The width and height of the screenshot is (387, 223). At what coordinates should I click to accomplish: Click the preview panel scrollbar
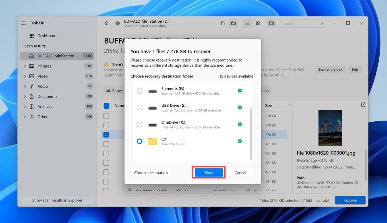(x=365, y=165)
